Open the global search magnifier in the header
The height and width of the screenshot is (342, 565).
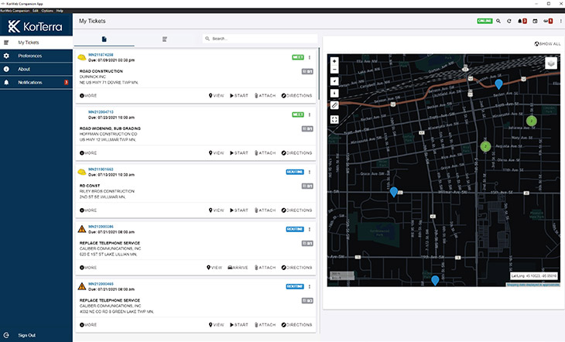pos(498,21)
